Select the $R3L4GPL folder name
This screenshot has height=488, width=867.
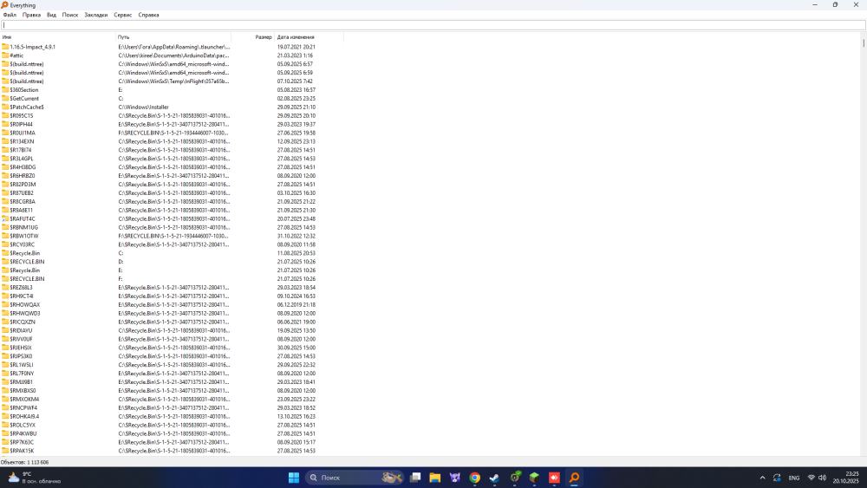point(22,159)
